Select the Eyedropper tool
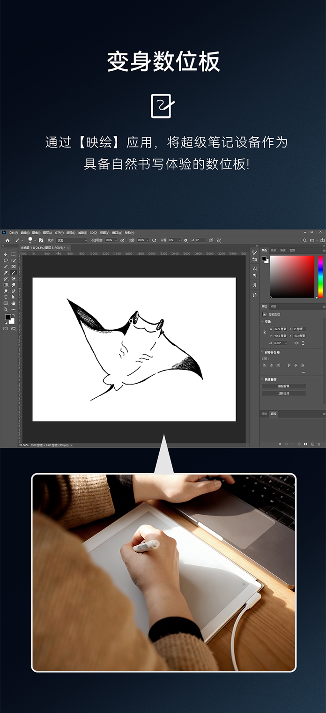Image resolution: width=326 pixels, height=713 pixels. (5, 272)
